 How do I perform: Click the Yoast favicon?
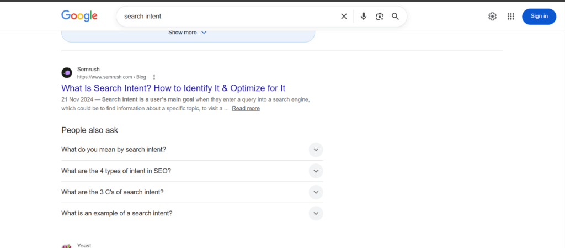pyautogui.click(x=67, y=246)
